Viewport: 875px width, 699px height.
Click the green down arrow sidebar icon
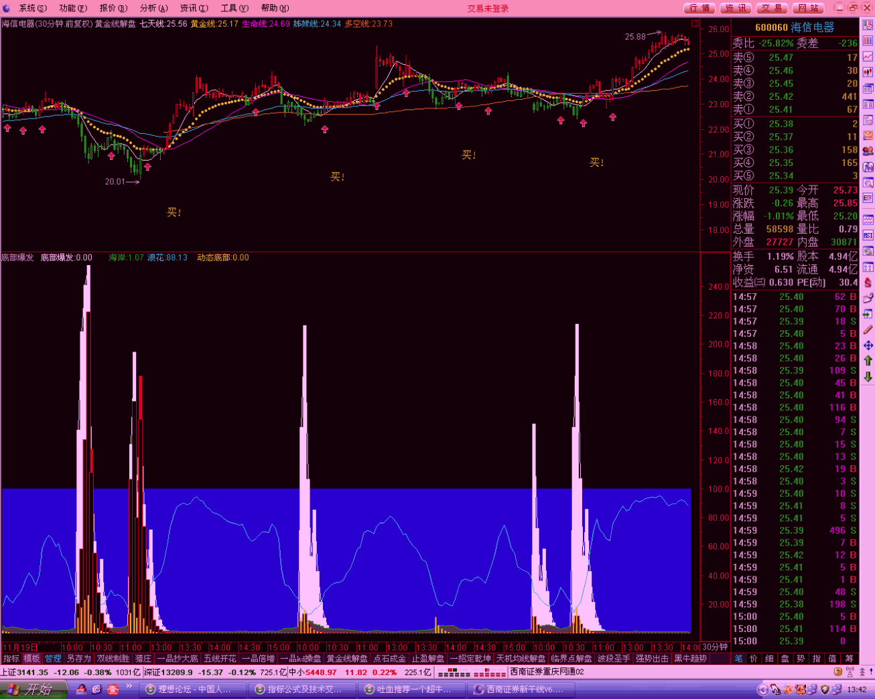(868, 377)
